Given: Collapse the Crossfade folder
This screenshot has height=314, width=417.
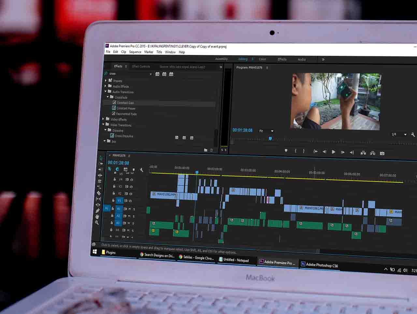Looking at the screenshot, I should (x=108, y=97).
